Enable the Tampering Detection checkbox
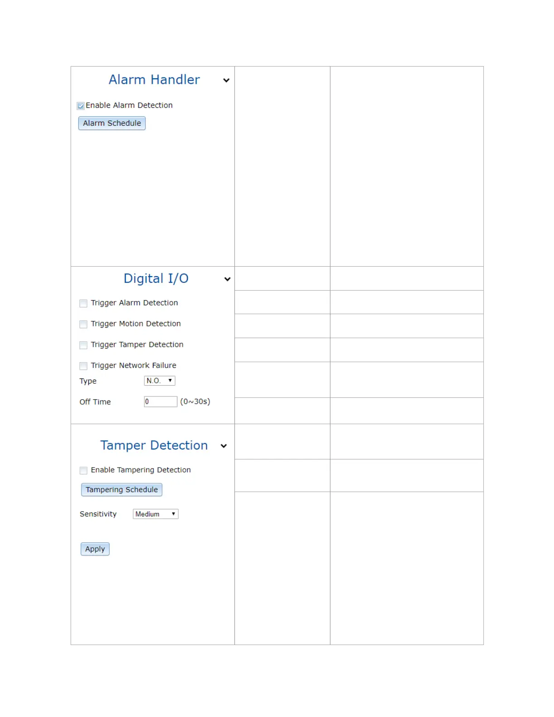This screenshot has width=554, height=717. point(83,470)
